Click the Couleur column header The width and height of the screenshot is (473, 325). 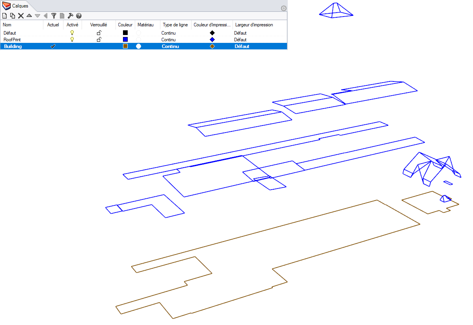pyautogui.click(x=125, y=25)
